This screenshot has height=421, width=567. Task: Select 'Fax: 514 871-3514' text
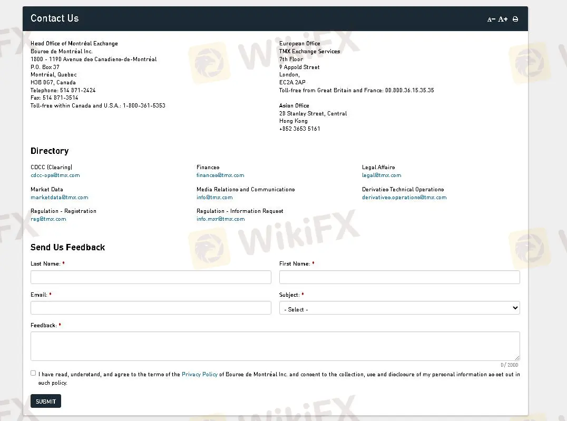[54, 97]
